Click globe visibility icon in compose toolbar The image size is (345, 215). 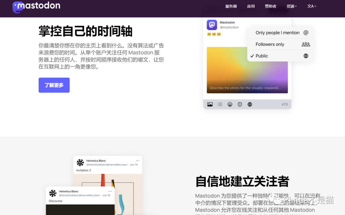tap(250, 104)
